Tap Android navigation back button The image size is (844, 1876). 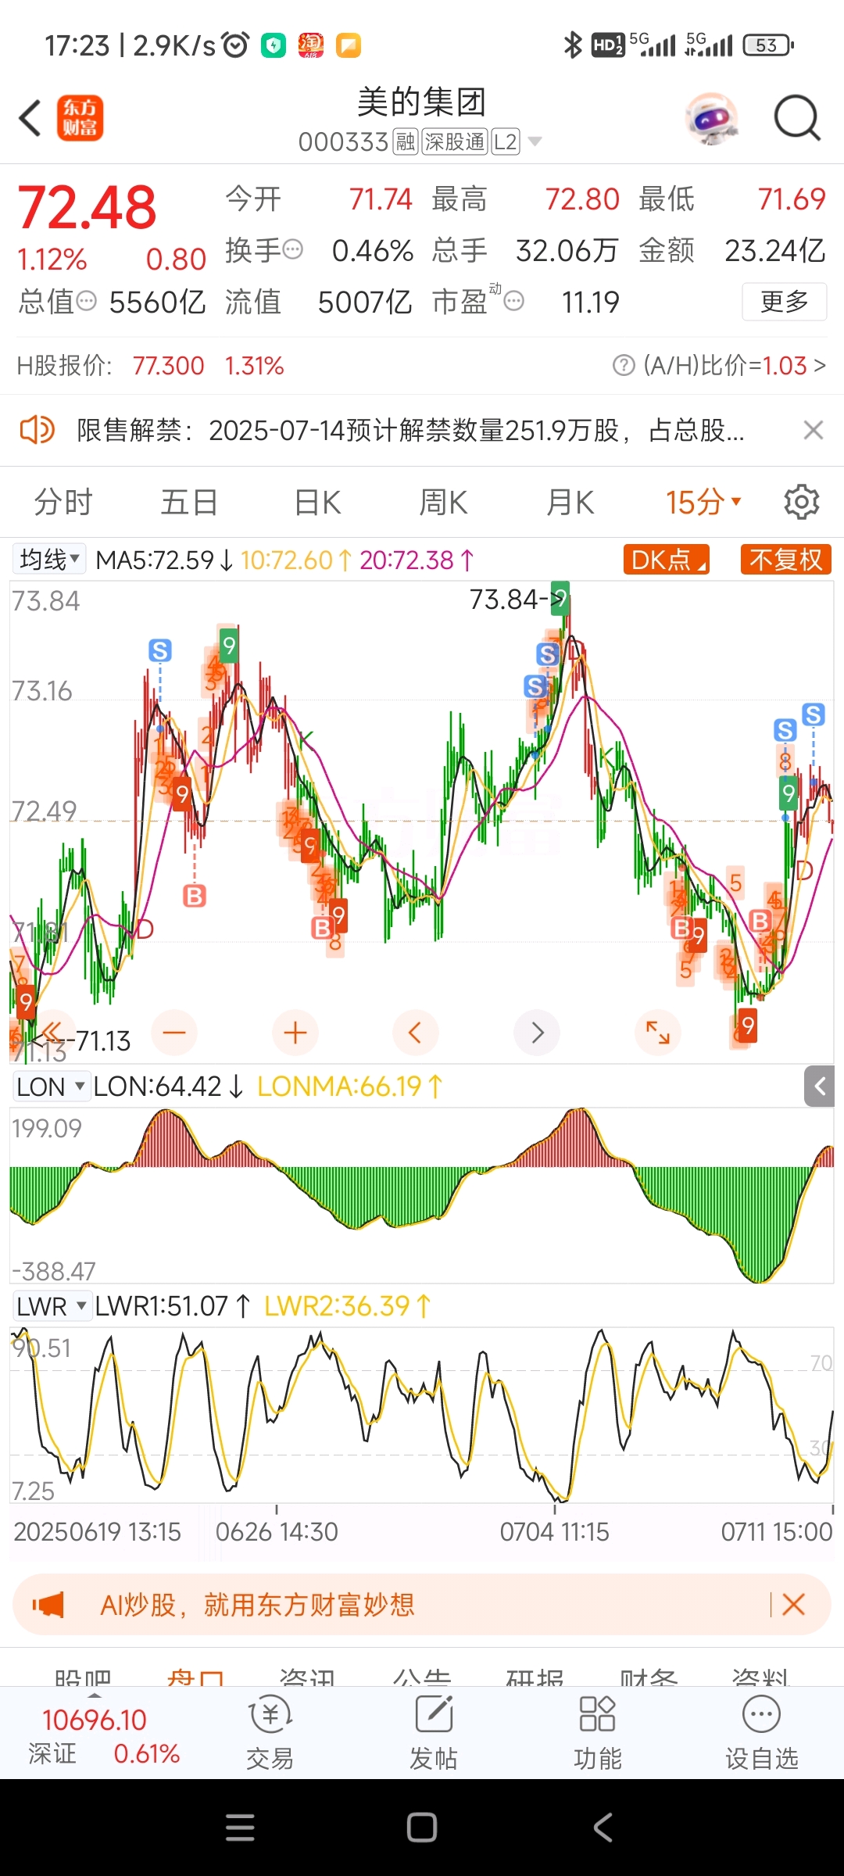pyautogui.click(x=603, y=1828)
